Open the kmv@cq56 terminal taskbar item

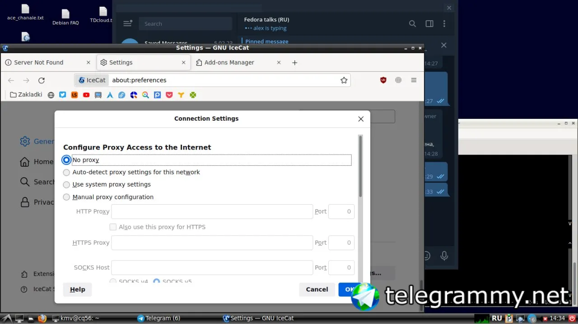tap(75, 318)
